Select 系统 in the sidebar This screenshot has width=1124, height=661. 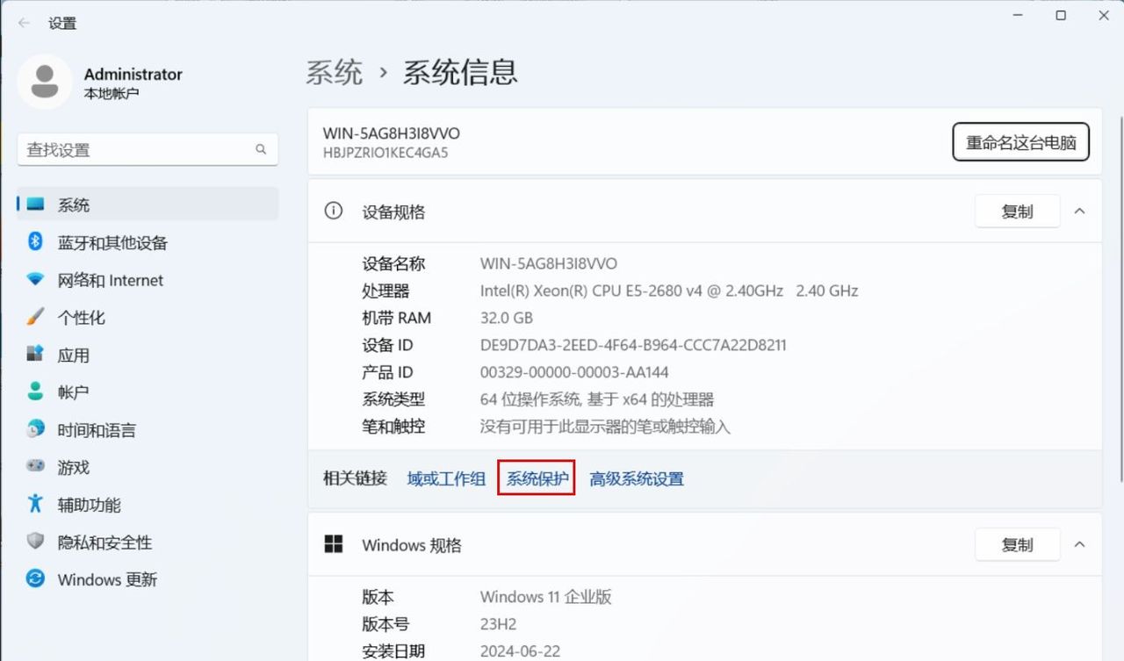point(148,205)
